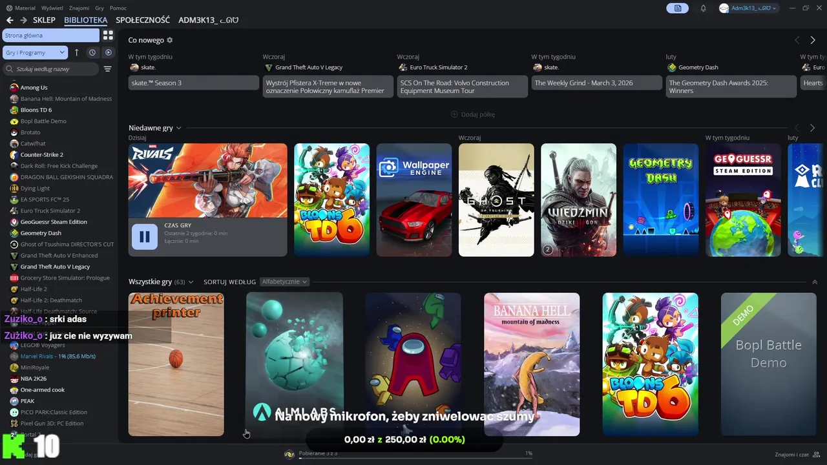Open the Gry menu

click(x=99, y=8)
